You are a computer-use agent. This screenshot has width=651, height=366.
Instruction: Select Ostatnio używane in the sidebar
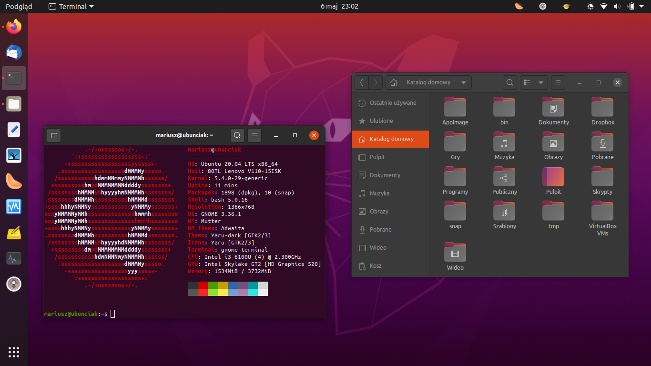tap(390, 103)
